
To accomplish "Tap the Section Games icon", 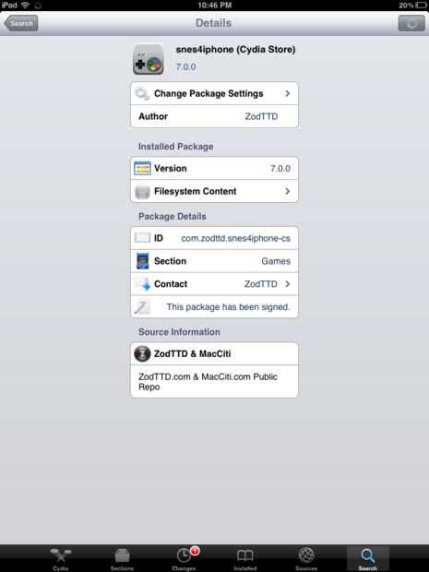I will click(142, 261).
